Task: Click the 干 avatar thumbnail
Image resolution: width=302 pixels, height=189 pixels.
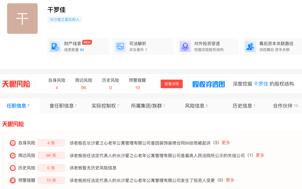Action: coord(22,18)
